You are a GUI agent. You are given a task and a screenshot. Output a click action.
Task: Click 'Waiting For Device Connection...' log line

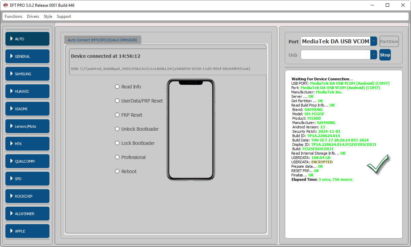pos(322,79)
